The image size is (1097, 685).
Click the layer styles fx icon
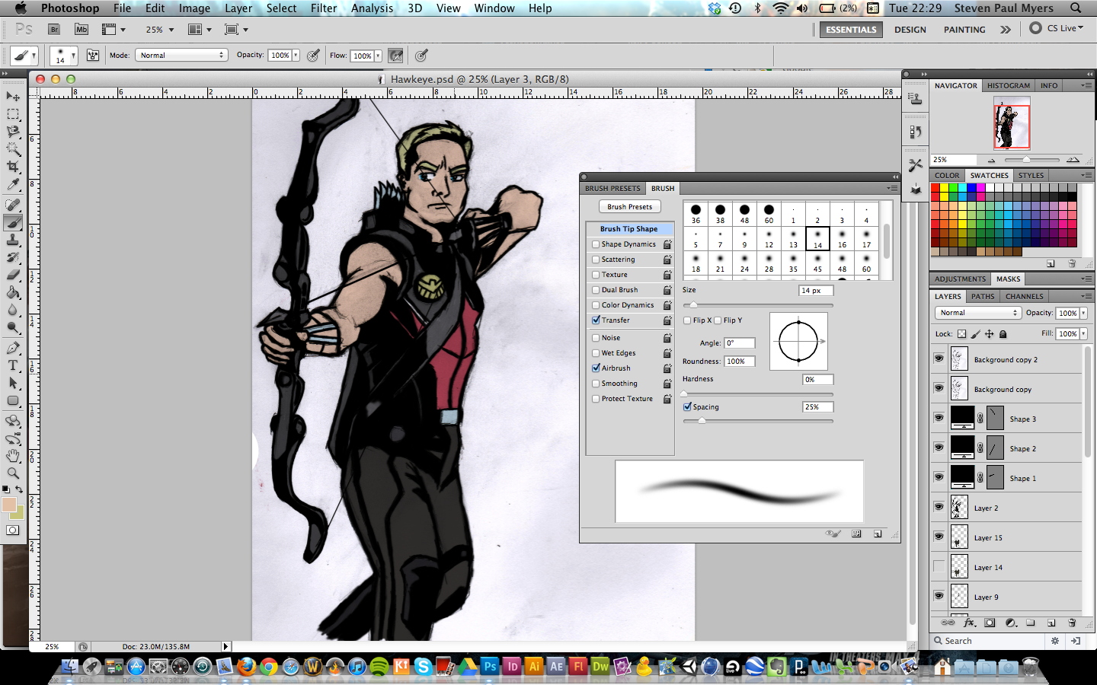pos(969,623)
